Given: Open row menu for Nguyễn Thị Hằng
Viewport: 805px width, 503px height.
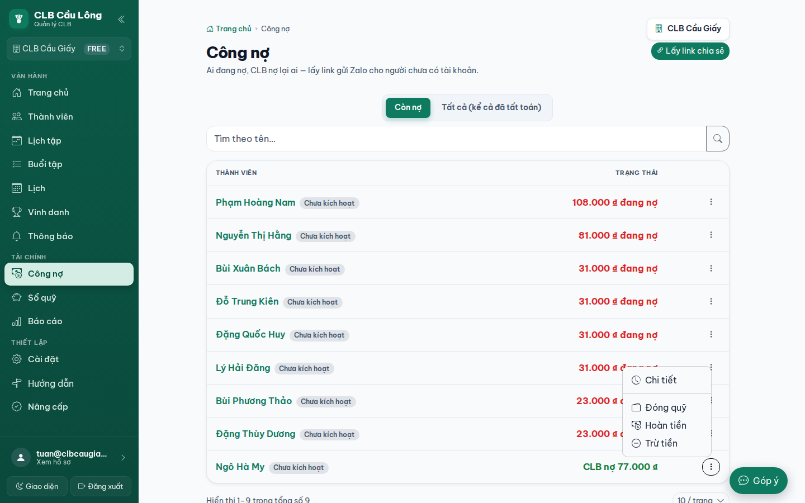Looking at the screenshot, I should click(711, 235).
